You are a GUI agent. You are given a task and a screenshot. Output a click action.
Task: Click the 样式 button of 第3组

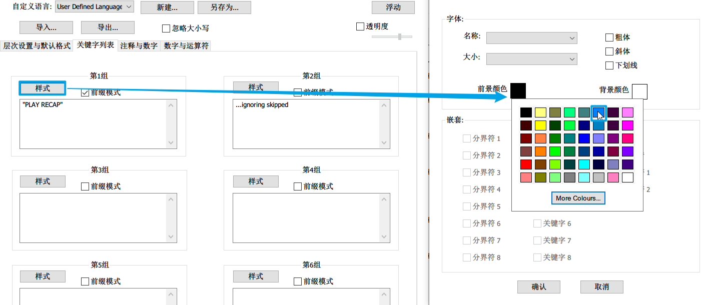[43, 181]
